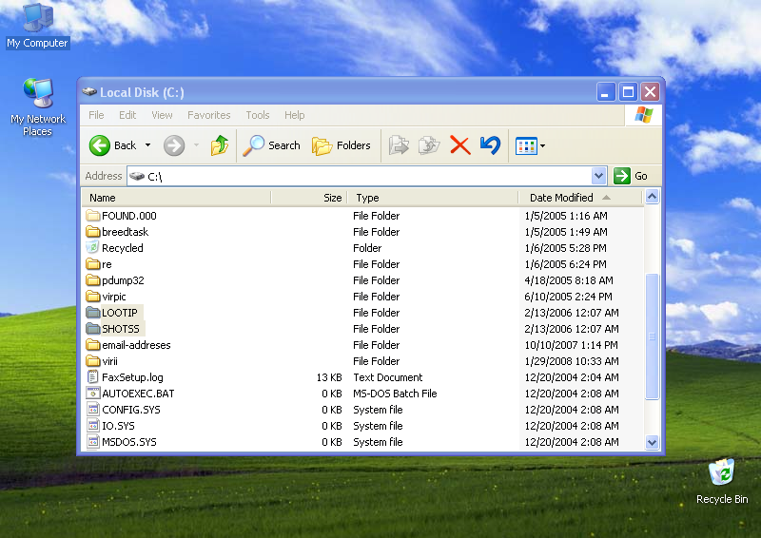Maximize the Local Disk window
The height and width of the screenshot is (538, 761).
pyautogui.click(x=628, y=91)
